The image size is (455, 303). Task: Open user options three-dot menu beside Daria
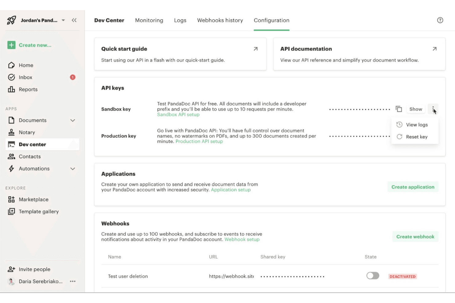tap(73, 281)
